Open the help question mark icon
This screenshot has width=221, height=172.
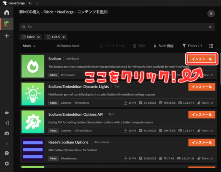coord(6,153)
